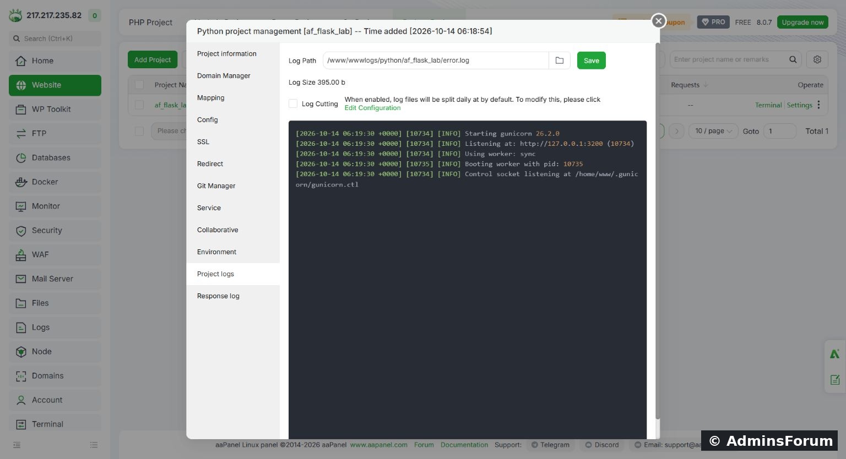Open the www.aapanel.com footer link

click(x=379, y=445)
